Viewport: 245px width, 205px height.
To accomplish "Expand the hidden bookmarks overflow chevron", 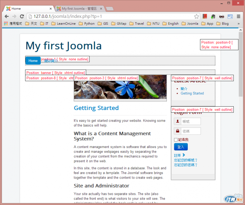I will 239,24.
